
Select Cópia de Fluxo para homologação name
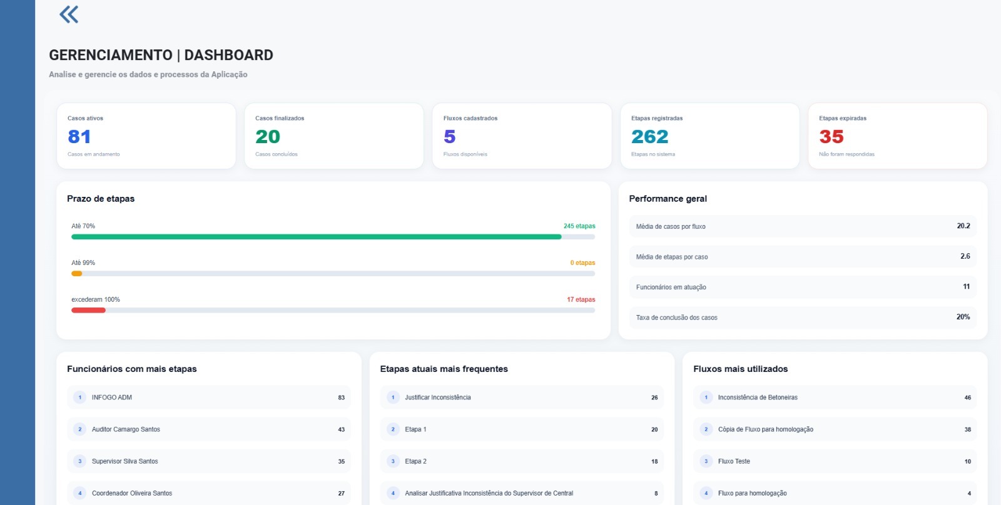766,429
